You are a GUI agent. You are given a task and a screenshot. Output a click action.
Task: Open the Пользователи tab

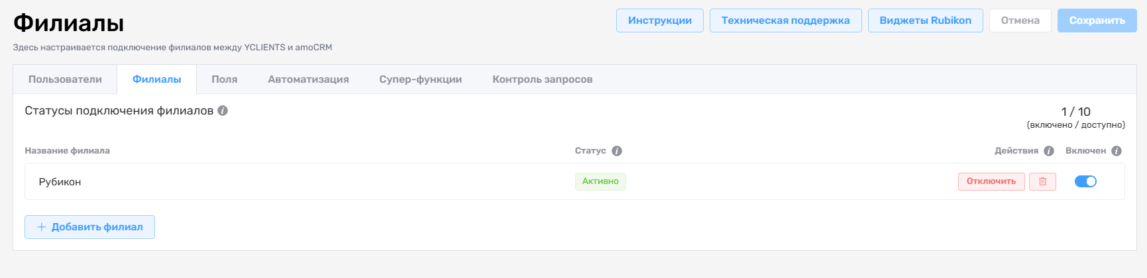(65, 79)
